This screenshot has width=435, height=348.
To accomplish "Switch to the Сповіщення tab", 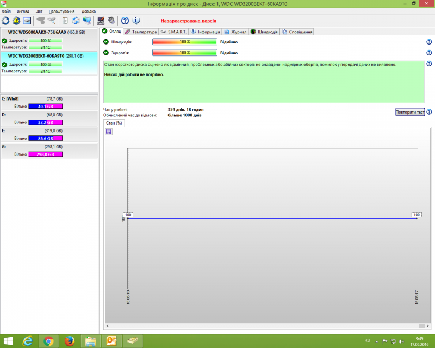I will 296,32.
